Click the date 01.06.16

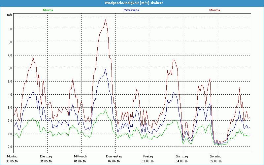coord(80,161)
